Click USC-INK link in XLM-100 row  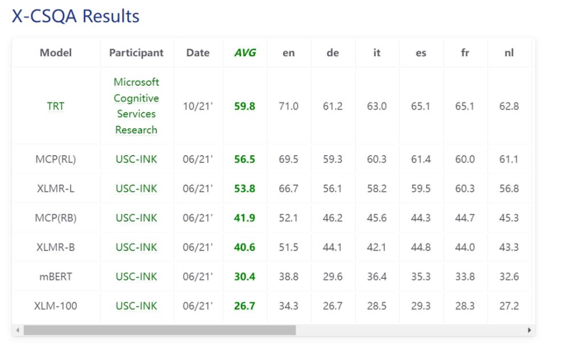tap(136, 306)
